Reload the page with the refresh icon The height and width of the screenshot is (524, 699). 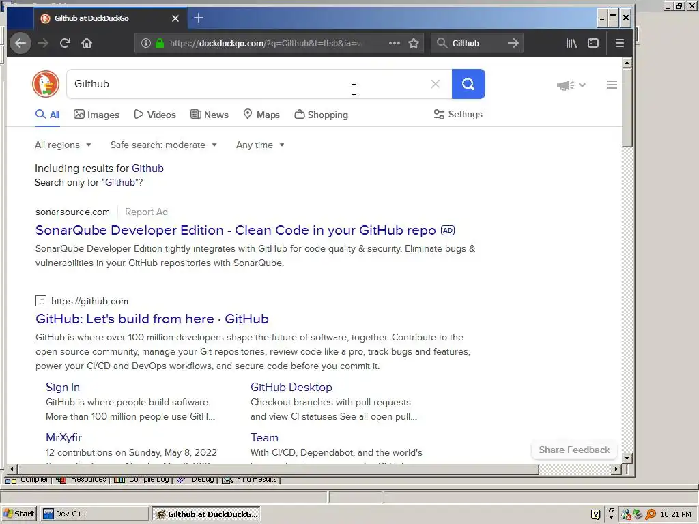pyautogui.click(x=65, y=43)
